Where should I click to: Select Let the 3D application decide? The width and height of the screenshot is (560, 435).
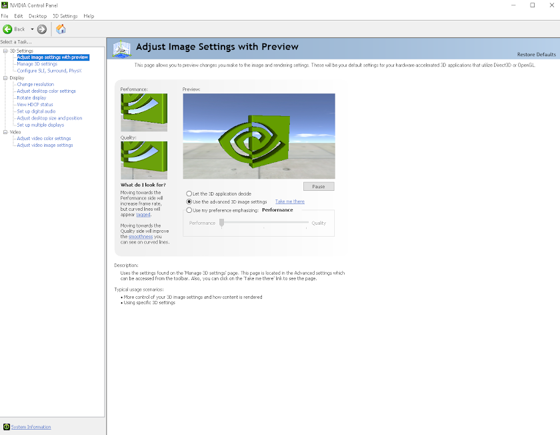(x=219, y=193)
